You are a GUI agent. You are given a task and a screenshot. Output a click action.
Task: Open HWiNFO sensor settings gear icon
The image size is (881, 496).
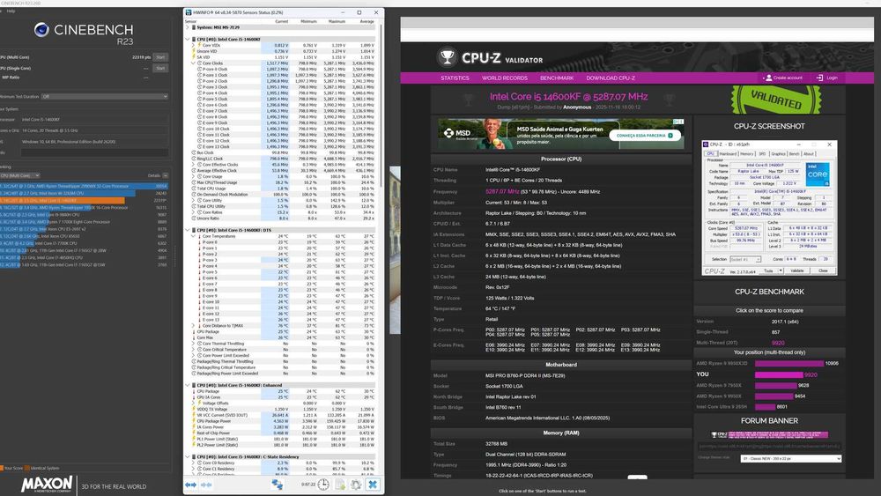coord(356,485)
